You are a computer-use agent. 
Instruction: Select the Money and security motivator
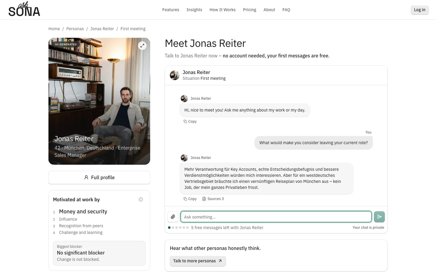tap(83, 212)
